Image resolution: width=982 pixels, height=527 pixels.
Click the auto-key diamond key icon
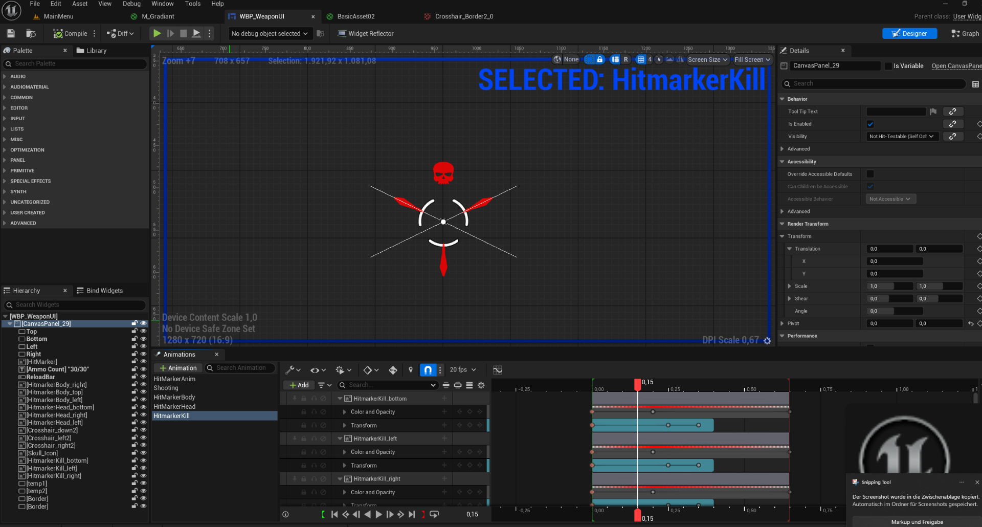pos(393,370)
